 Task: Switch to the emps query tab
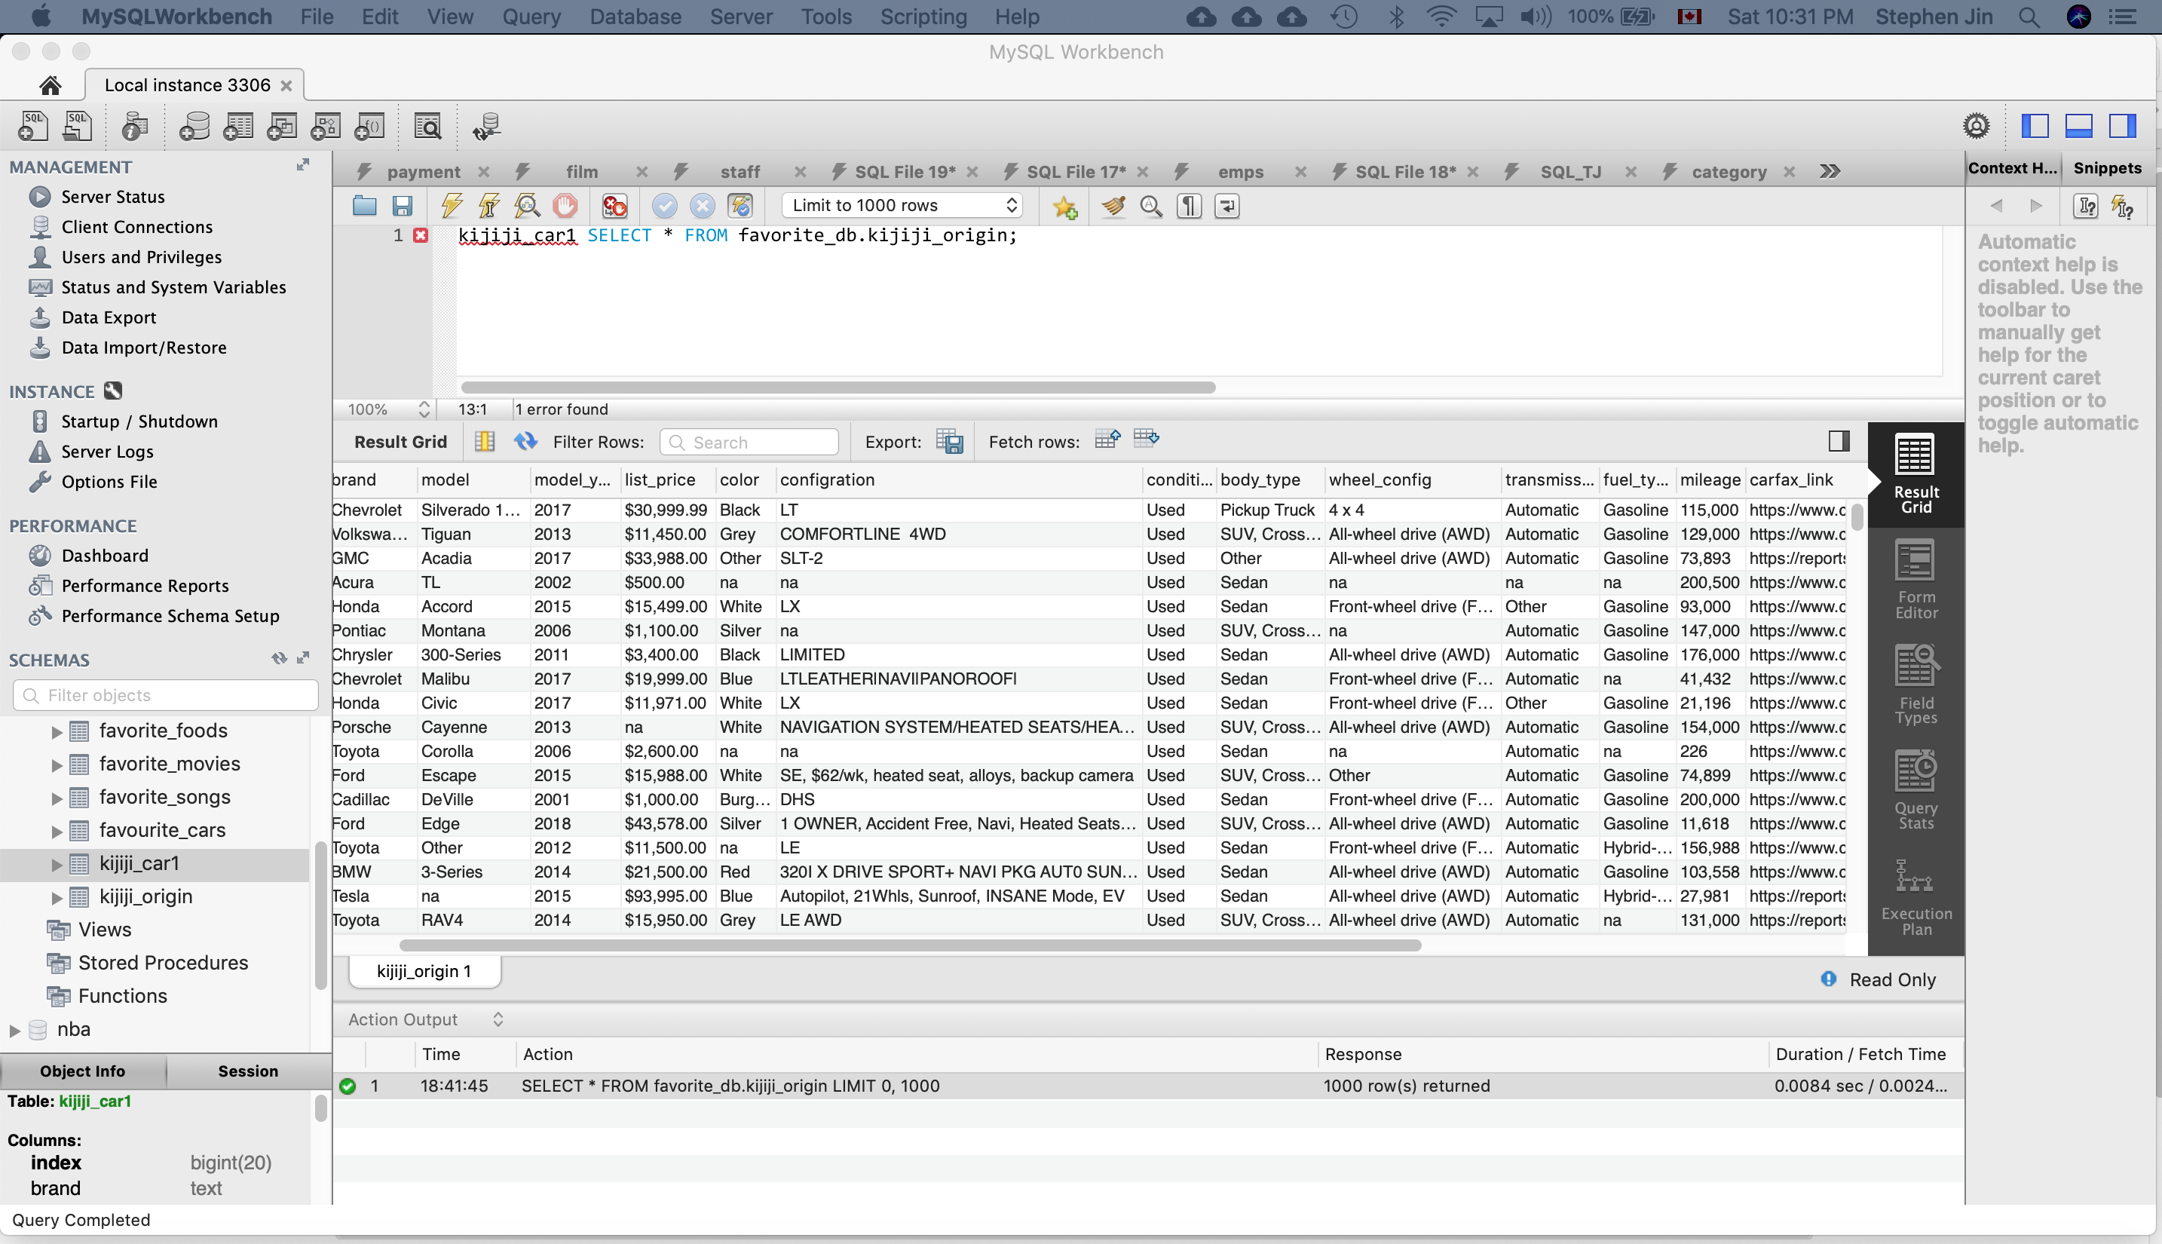click(1240, 172)
